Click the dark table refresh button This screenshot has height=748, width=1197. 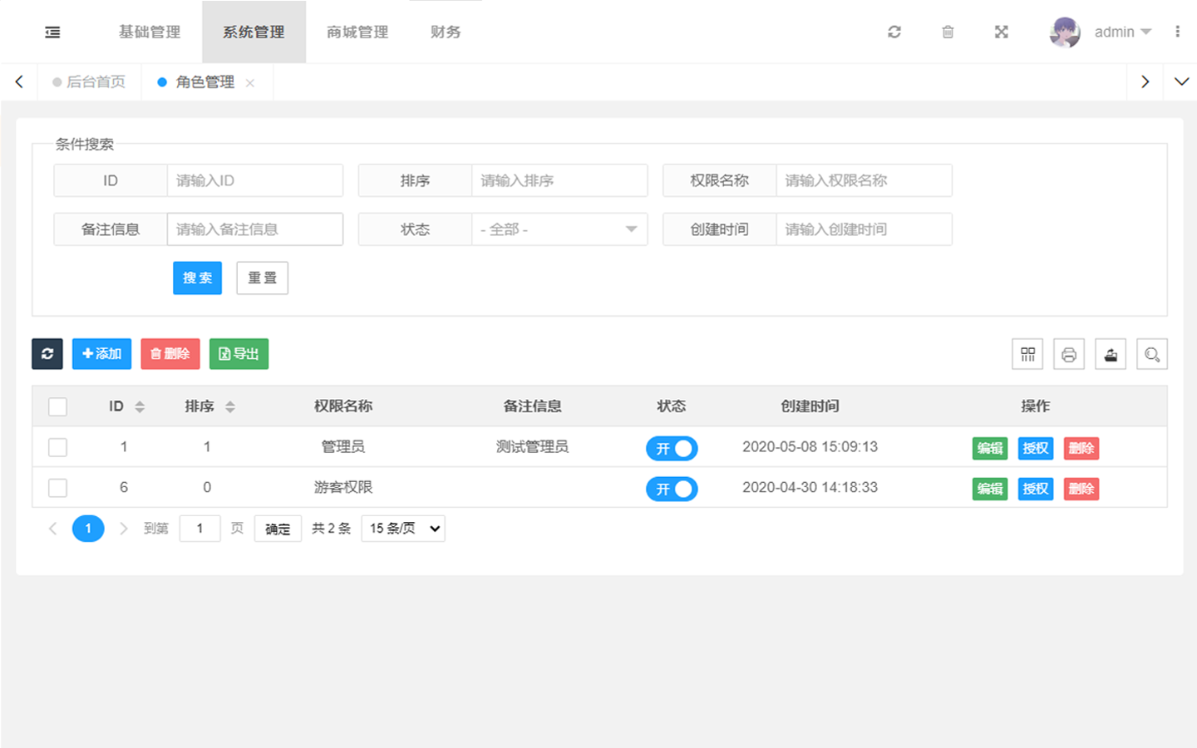[47, 354]
